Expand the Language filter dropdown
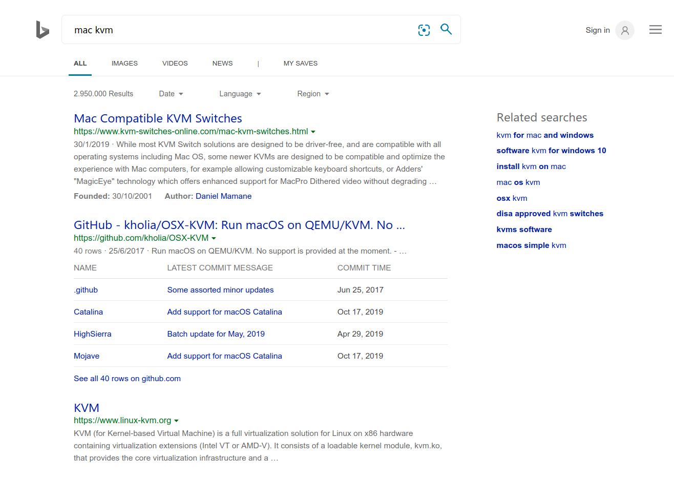674x478 pixels. coord(240,94)
